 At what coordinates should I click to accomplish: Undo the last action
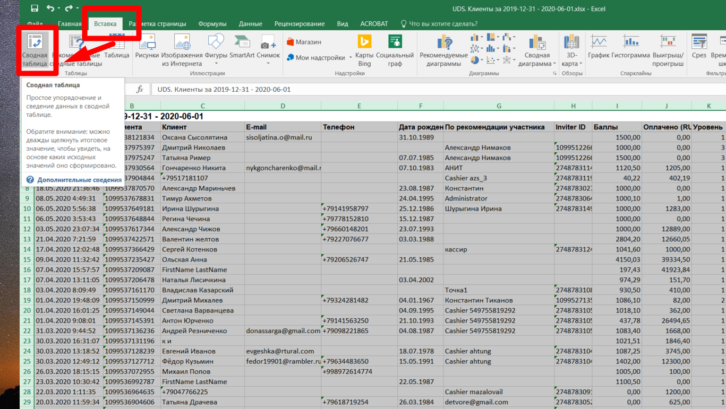pyautogui.click(x=50, y=8)
